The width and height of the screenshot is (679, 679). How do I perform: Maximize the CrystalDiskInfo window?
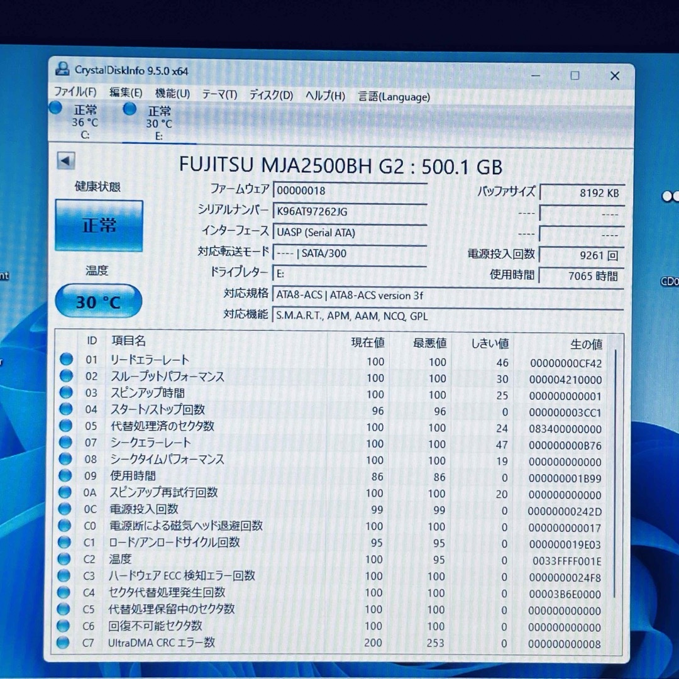[575, 76]
